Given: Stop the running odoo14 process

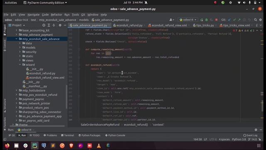Looking at the screenshot, I should (x=216, y=20).
